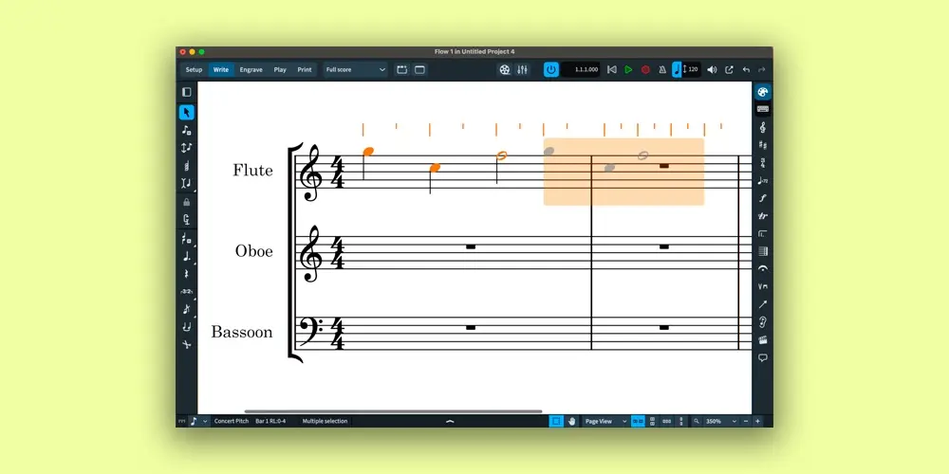
Task: Open the Video clapperboard panel
Action: 763,339
